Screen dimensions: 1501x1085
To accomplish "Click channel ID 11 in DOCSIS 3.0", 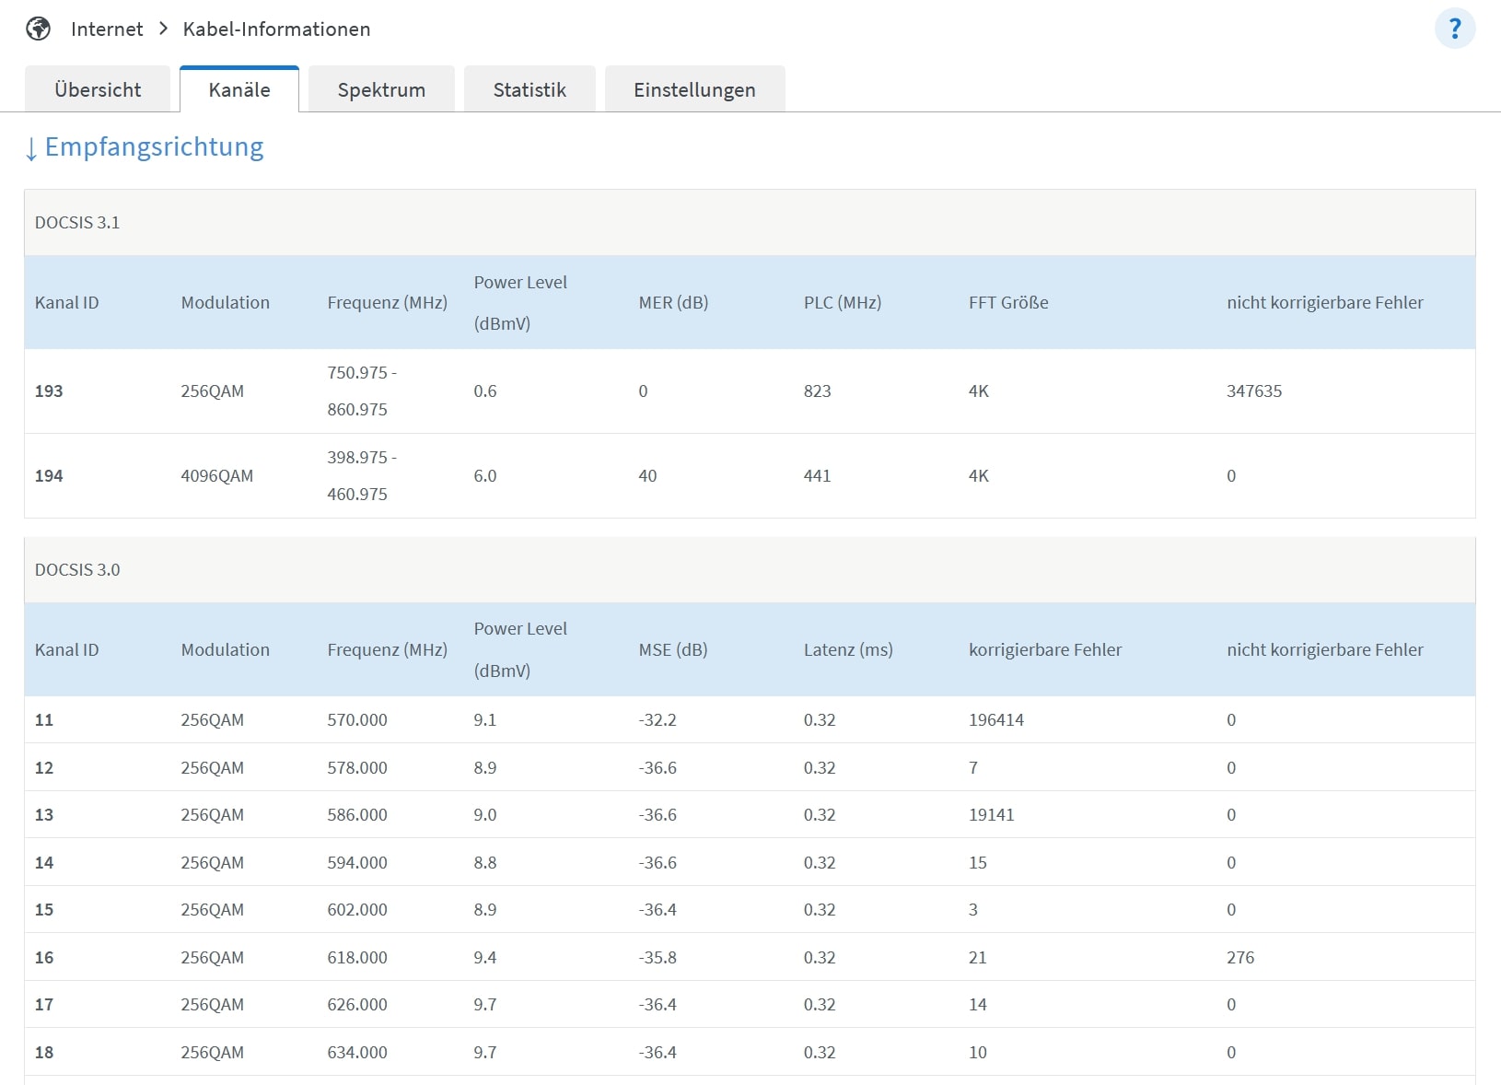I will coord(44,720).
